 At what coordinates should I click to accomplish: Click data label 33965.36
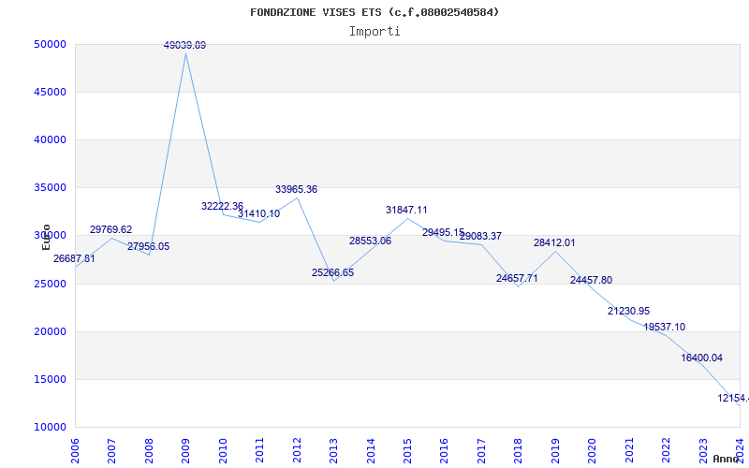[296, 190]
